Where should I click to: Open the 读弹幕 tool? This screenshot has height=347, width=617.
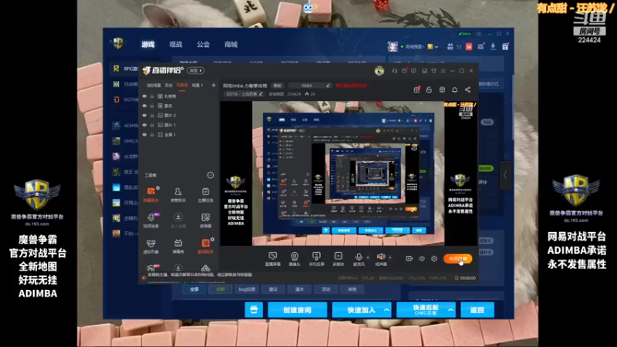[x=205, y=221]
